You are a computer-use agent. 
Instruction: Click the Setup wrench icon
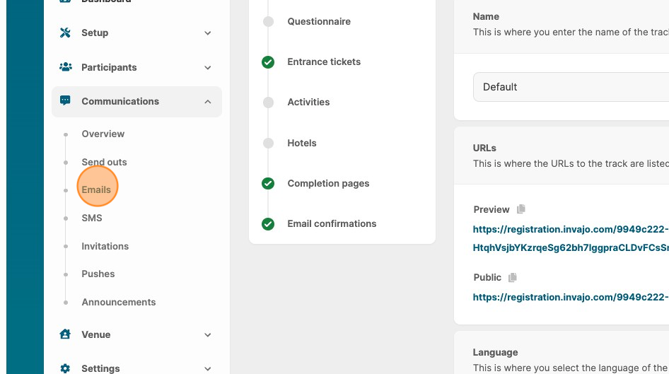coord(66,33)
